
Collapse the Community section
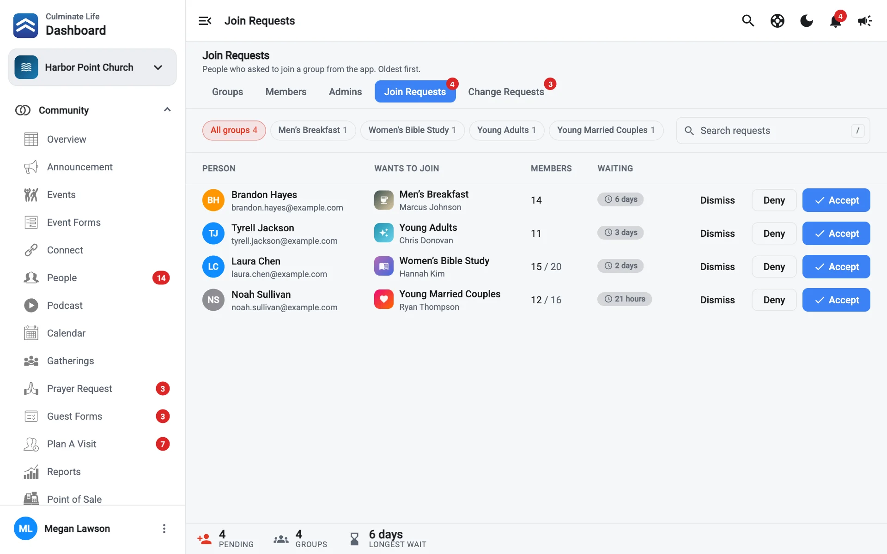click(167, 110)
